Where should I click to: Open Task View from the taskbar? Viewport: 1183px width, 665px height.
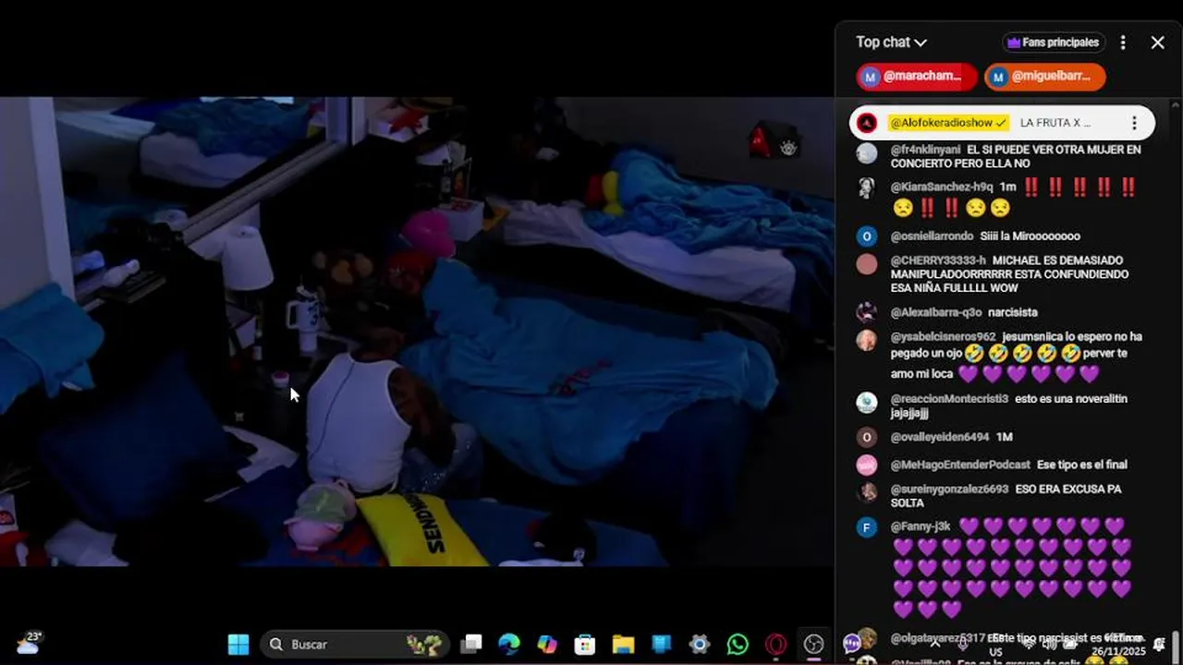point(472,644)
